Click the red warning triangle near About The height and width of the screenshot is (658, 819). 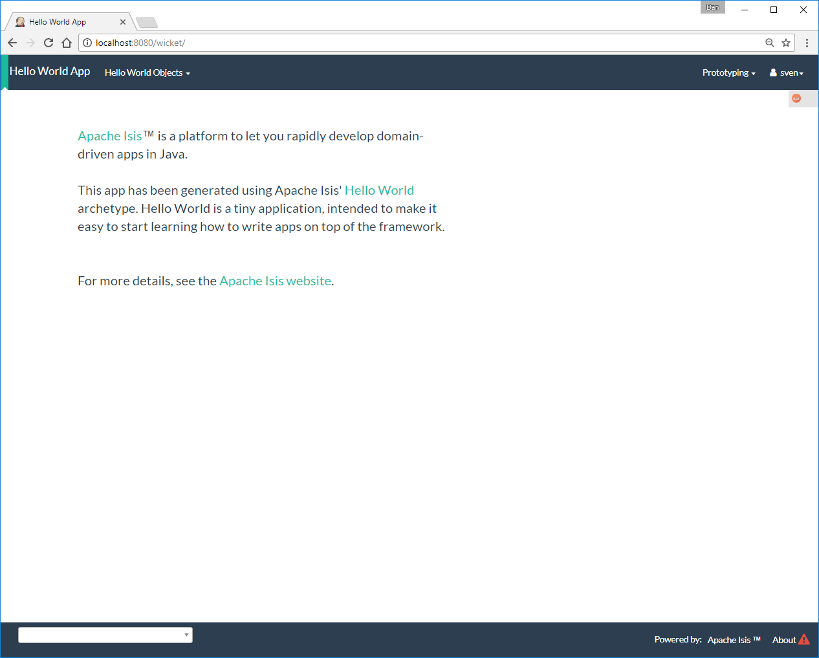tap(804, 639)
